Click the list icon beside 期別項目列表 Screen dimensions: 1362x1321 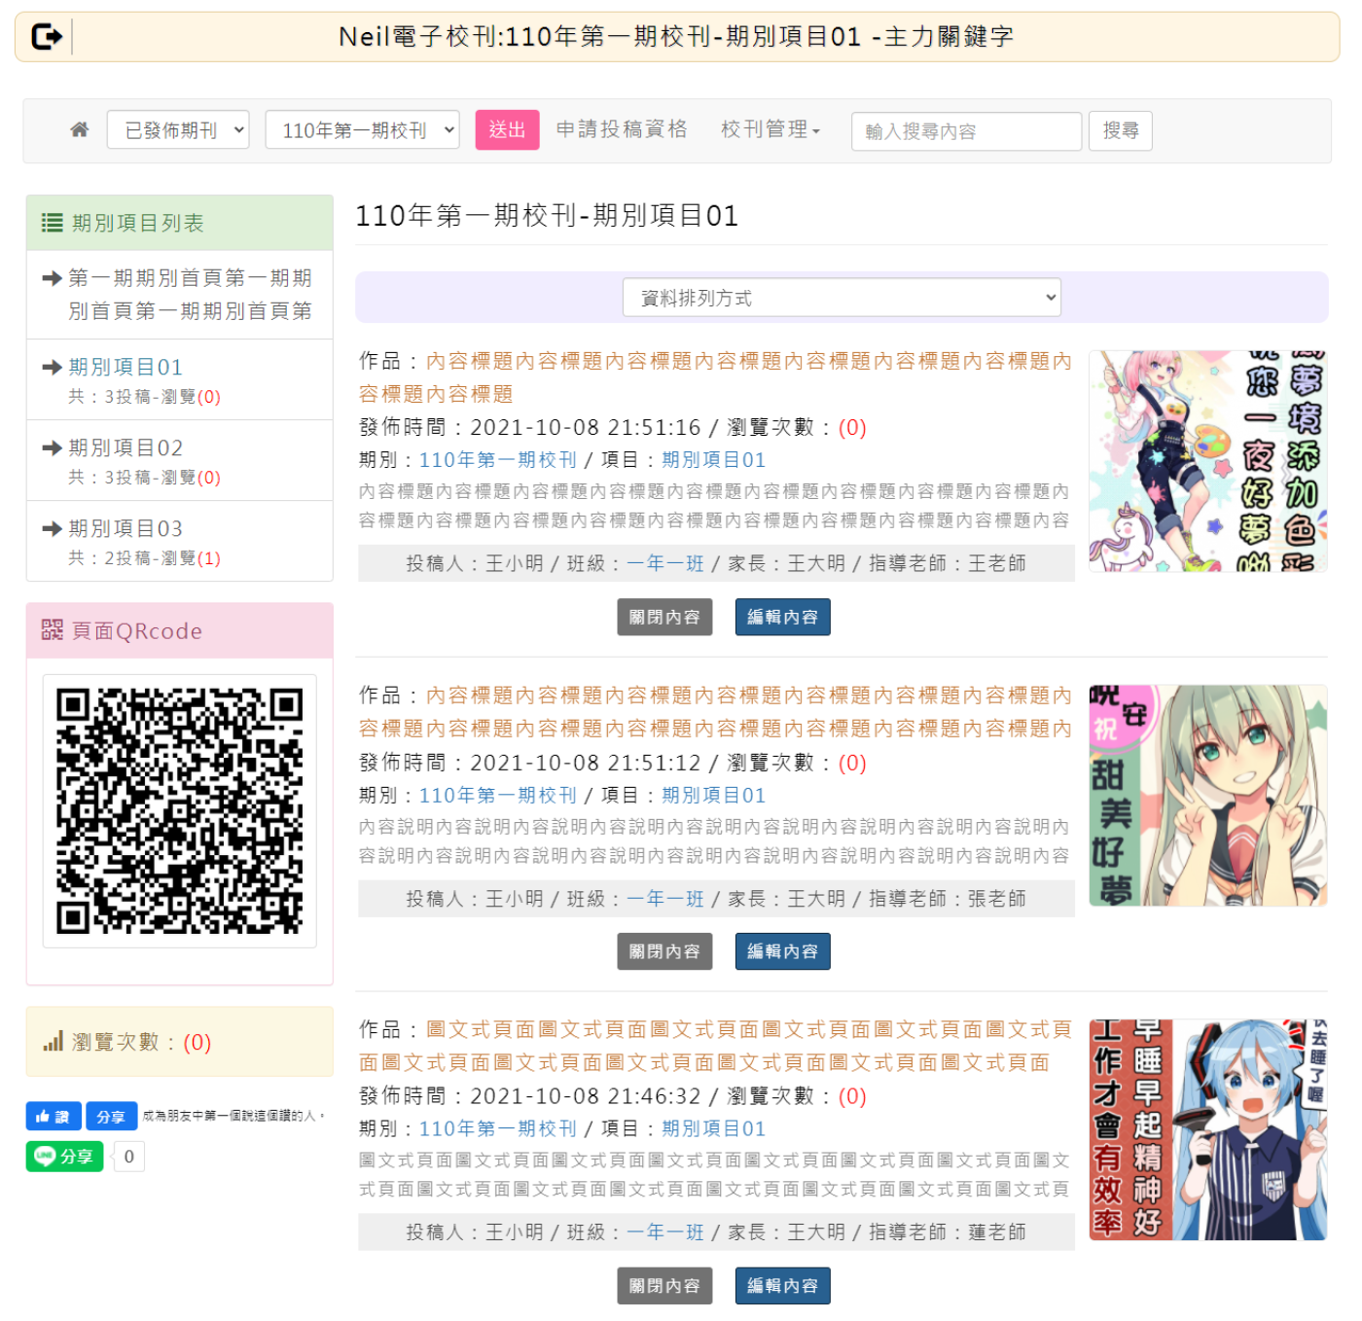pyautogui.click(x=53, y=223)
